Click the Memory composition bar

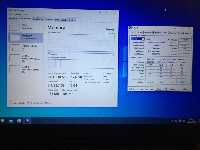81,64
